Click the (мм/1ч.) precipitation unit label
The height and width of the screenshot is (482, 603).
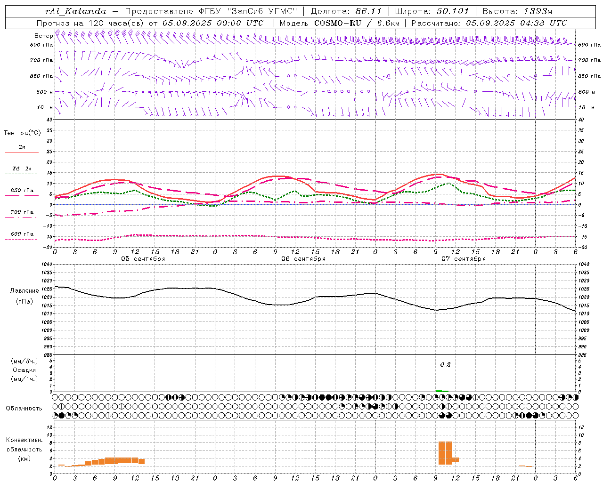click(24, 379)
